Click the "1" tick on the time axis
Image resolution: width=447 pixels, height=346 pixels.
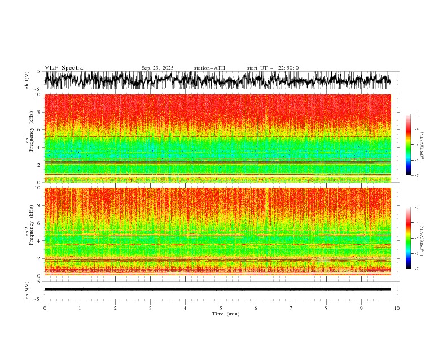pos(80,308)
